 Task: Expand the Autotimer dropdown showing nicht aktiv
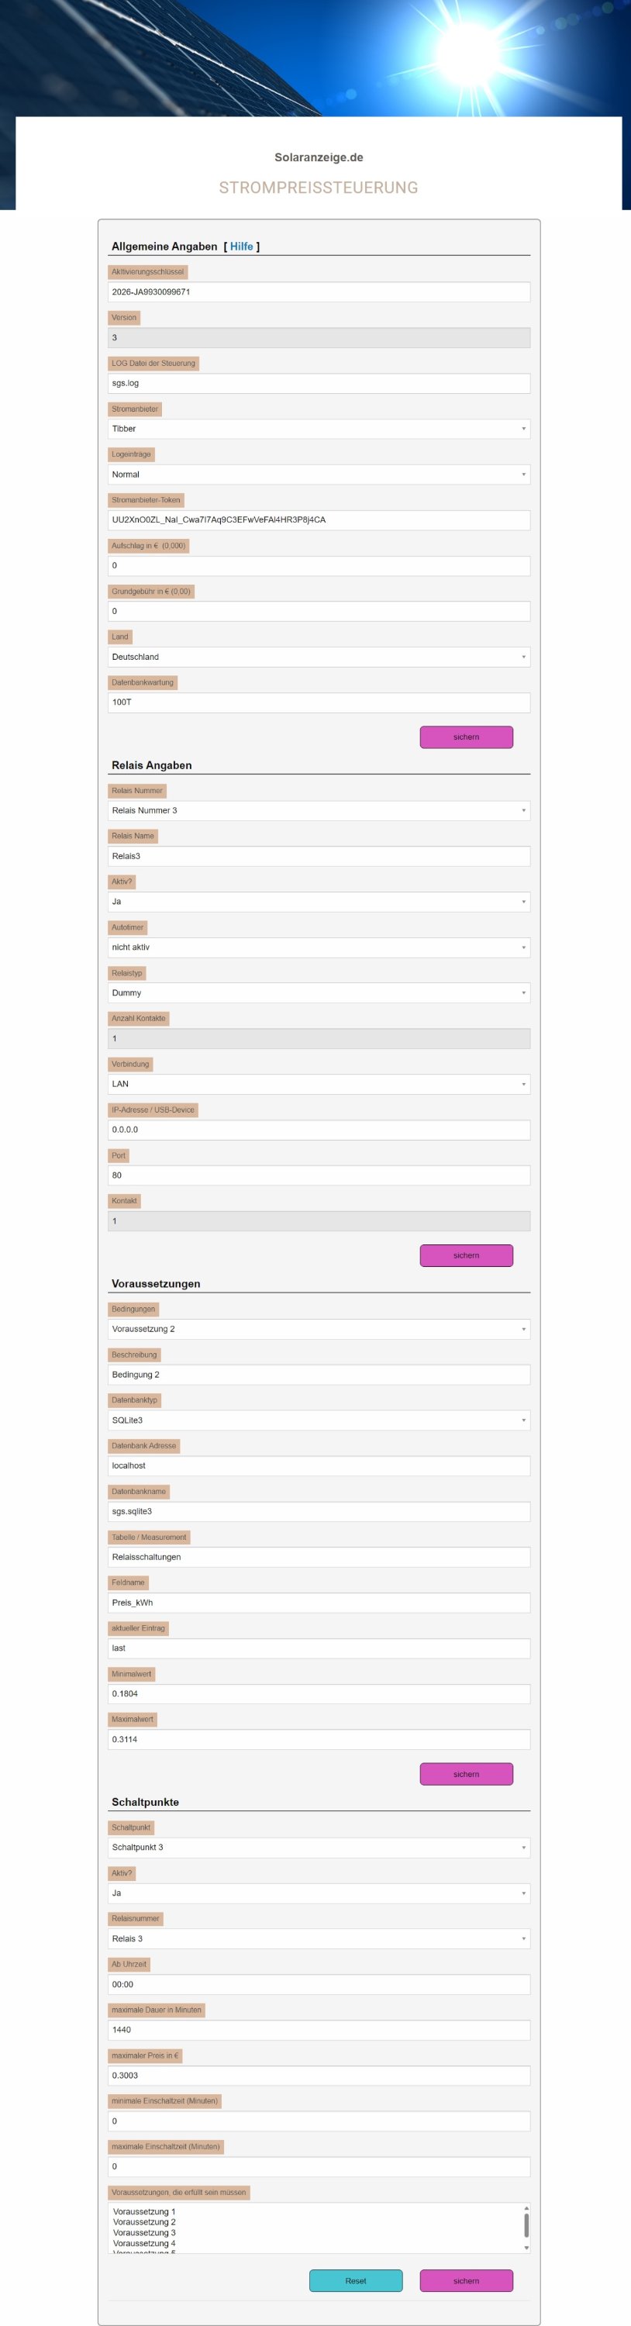318,947
